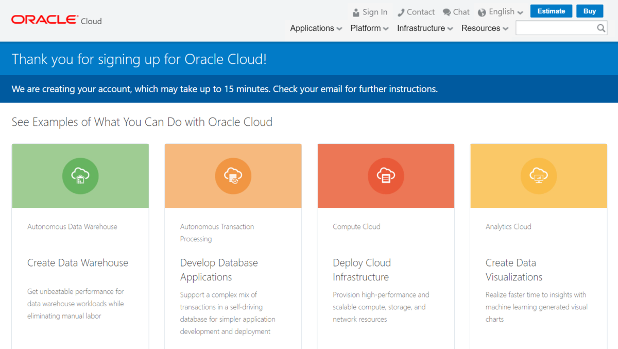
Task: Click the Autonomous Data Warehouse label
Action: coord(72,226)
